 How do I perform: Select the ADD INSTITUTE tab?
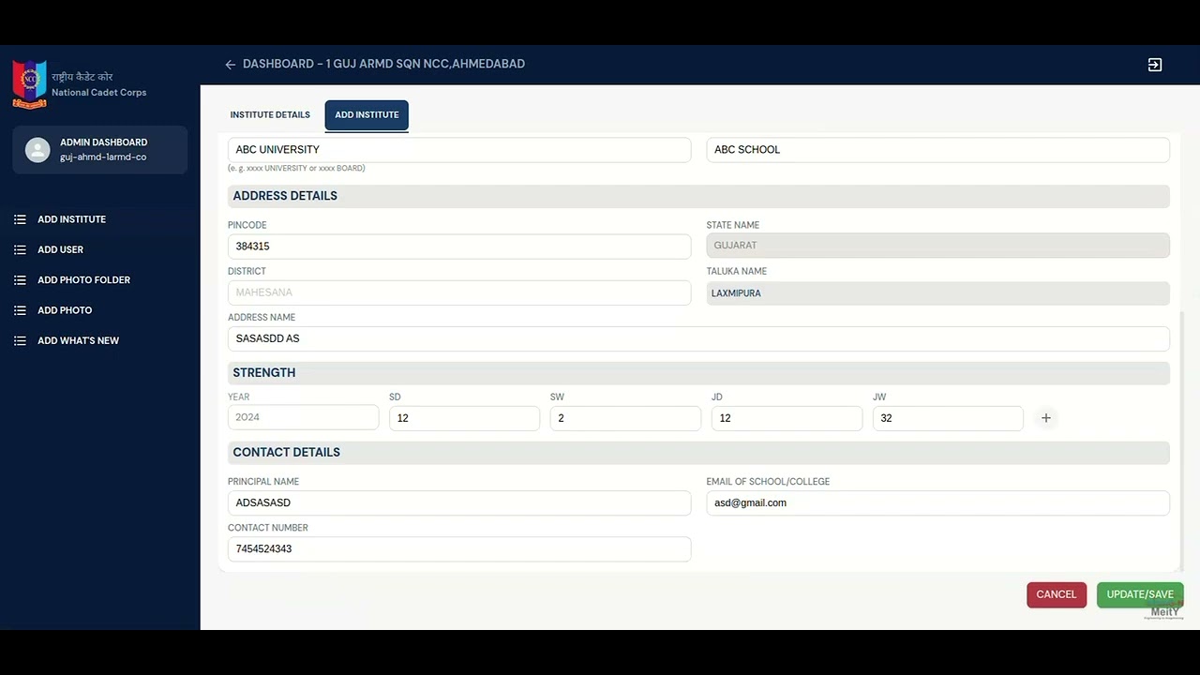pos(367,115)
